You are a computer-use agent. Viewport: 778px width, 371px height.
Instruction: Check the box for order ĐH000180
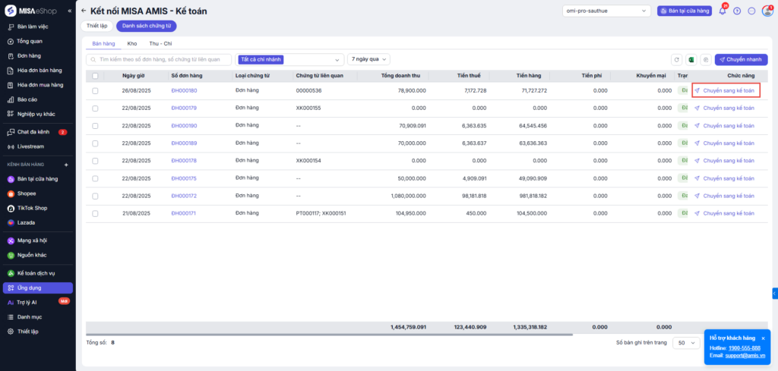click(x=95, y=91)
